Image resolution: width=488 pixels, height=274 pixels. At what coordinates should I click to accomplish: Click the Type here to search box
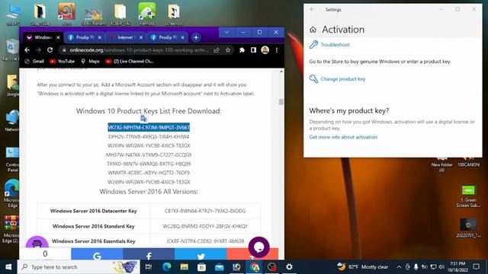(x=79, y=267)
